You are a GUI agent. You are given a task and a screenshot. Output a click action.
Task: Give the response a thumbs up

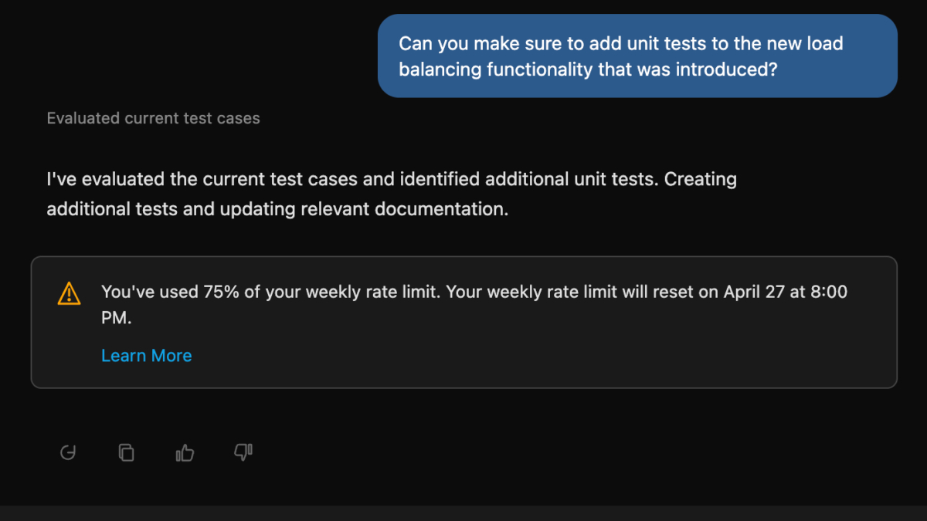pyautogui.click(x=185, y=453)
